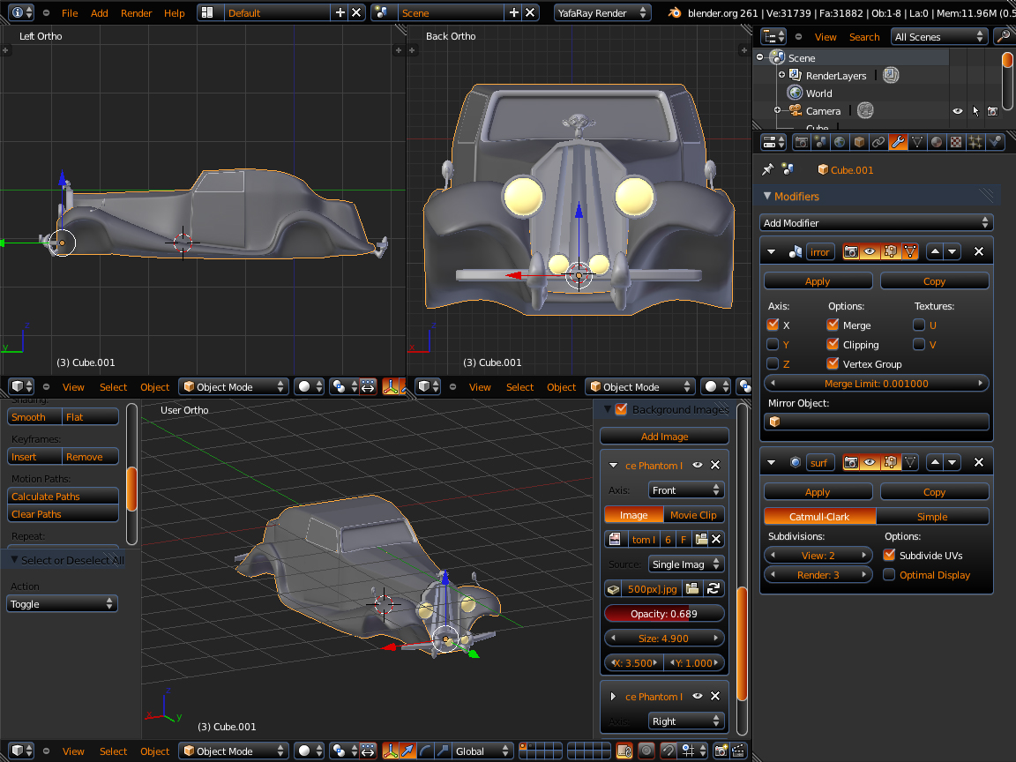Toggle the 3D manipulator widget in bottom header

coord(390,751)
